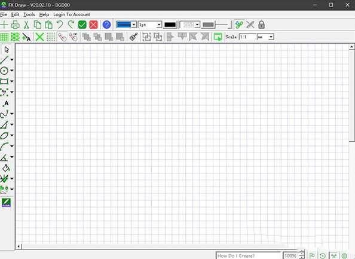Select the Circle drawing tool
This screenshot has height=259, width=355.
(x=4, y=71)
